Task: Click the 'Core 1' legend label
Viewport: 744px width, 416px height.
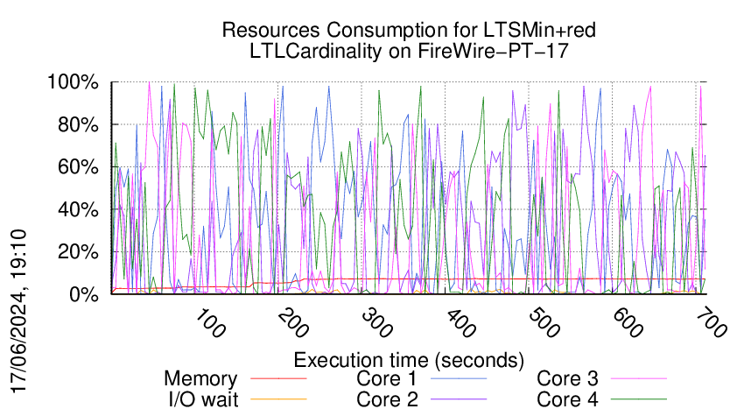Action: 387,379
